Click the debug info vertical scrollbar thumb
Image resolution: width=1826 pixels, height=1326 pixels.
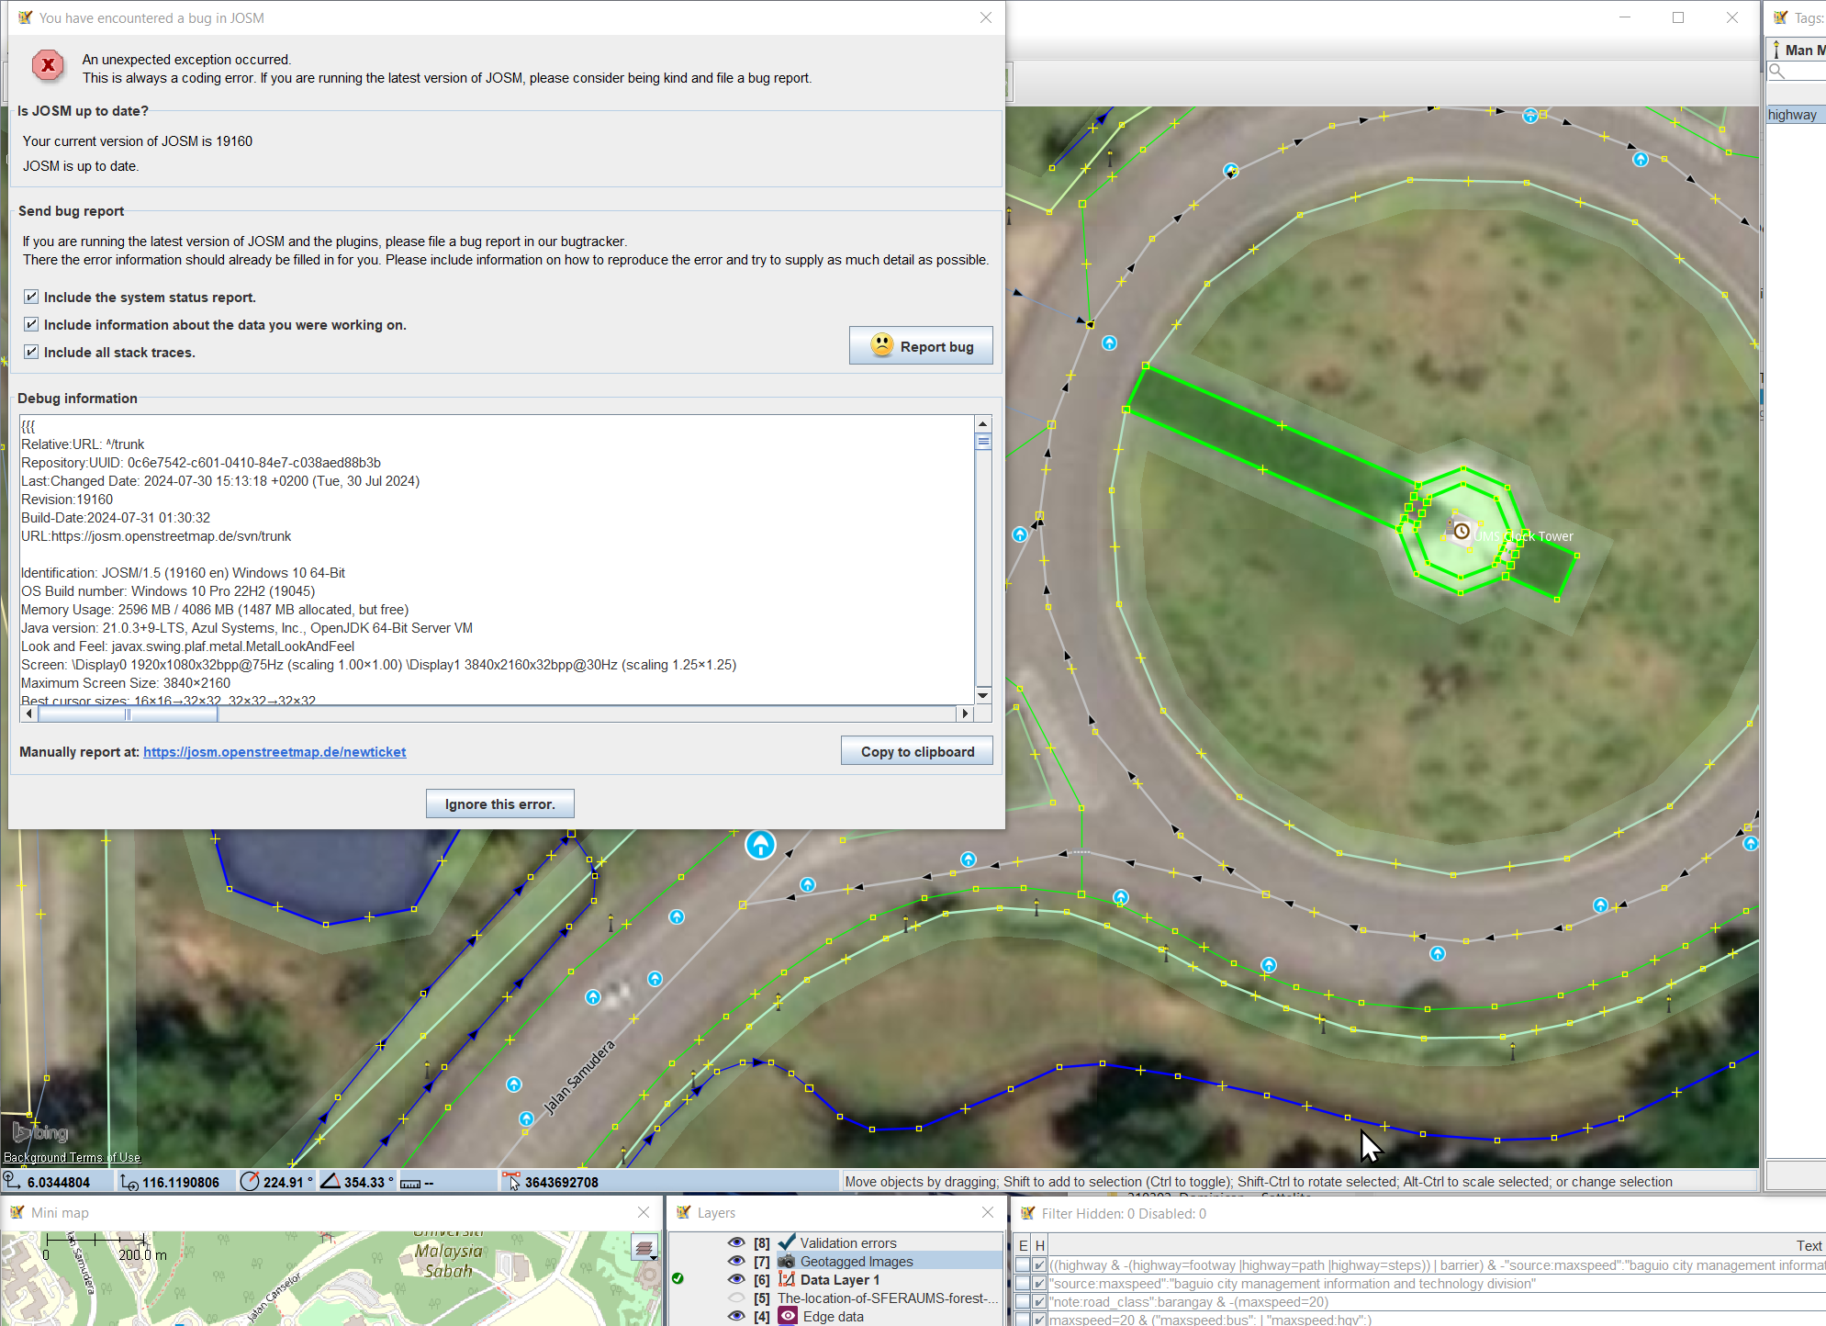pyautogui.click(x=983, y=441)
